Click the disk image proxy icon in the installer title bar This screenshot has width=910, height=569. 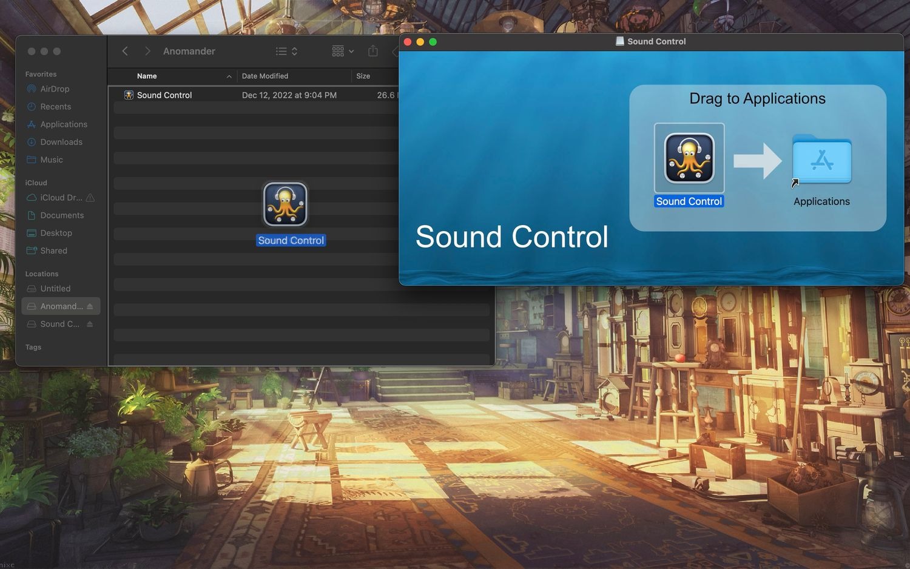pos(619,41)
